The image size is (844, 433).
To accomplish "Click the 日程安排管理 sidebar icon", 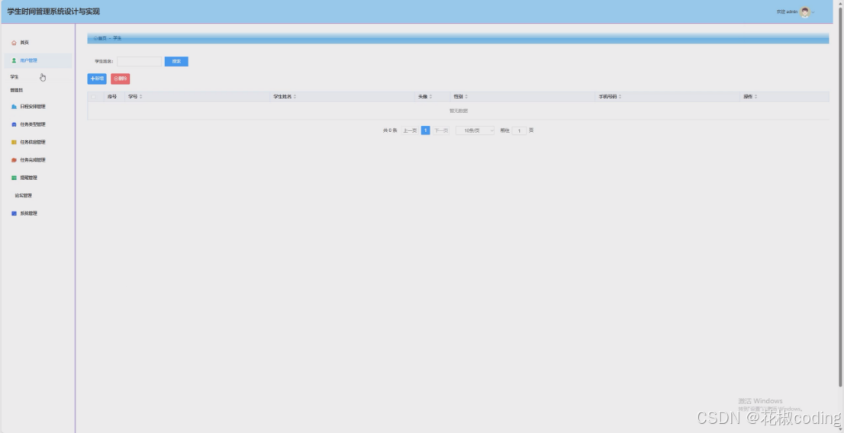I will [14, 107].
